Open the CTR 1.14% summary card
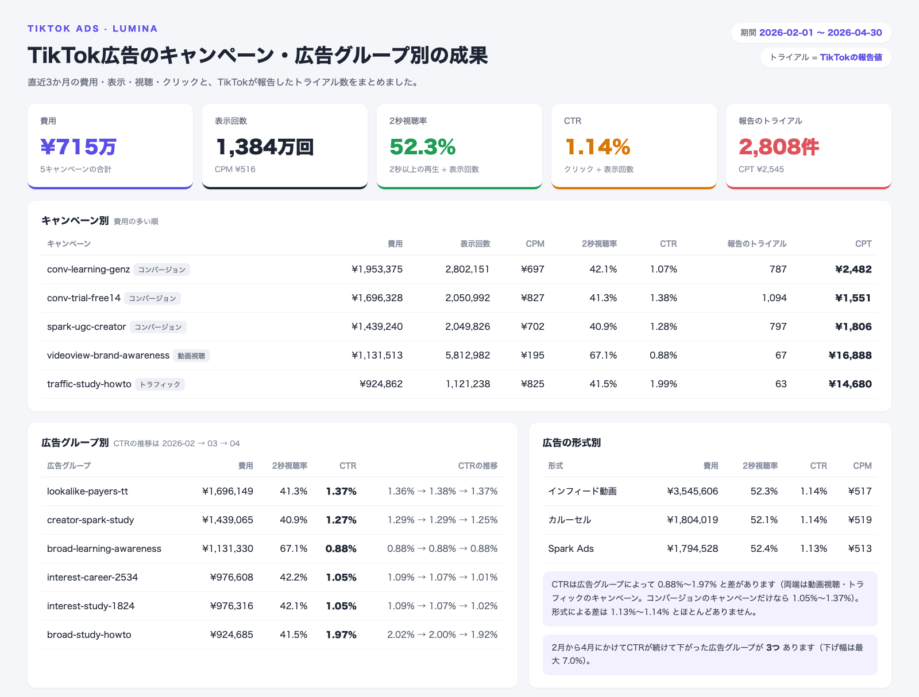Image resolution: width=919 pixels, height=697 pixels. (634, 146)
